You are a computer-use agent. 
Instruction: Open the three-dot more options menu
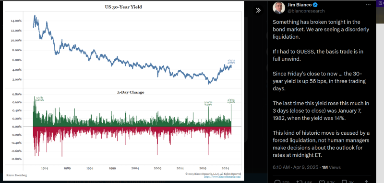click(x=368, y=5)
